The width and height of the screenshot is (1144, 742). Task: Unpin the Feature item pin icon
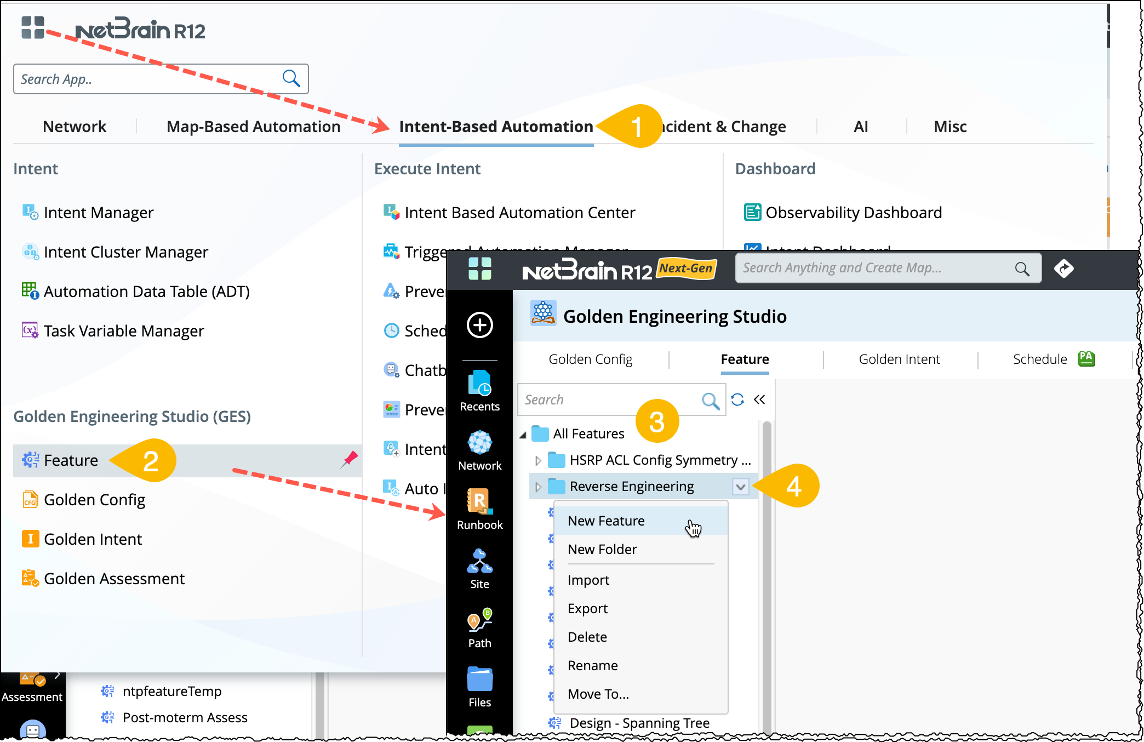pyautogui.click(x=349, y=459)
